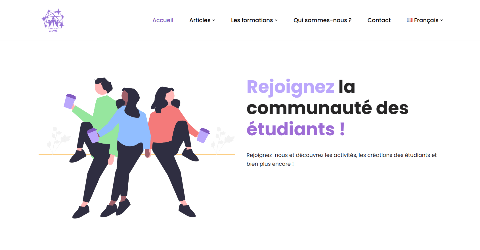The width and height of the screenshot is (480, 250).
Task: Select the Français language switcher
Action: pos(425,20)
